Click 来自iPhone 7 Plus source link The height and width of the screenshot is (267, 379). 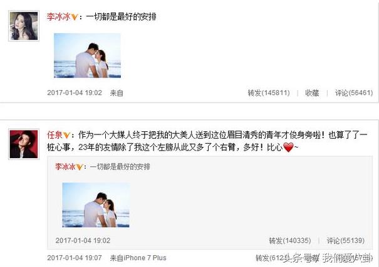click(x=138, y=258)
